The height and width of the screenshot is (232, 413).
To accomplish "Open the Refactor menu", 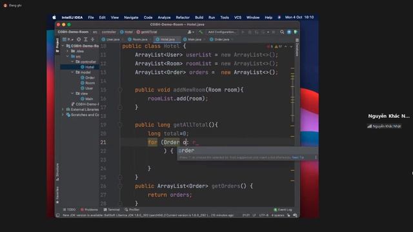I will pyautogui.click(x=183, y=17).
